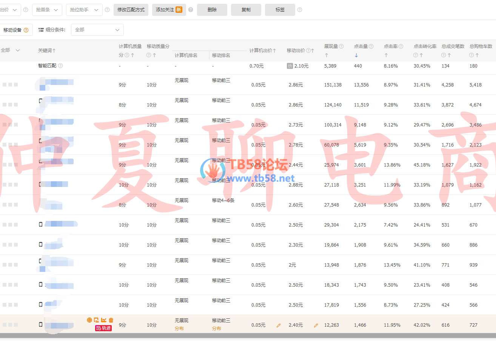
Task: Edit the 0.05元 computer bid pencil icon
Action: tap(279, 325)
